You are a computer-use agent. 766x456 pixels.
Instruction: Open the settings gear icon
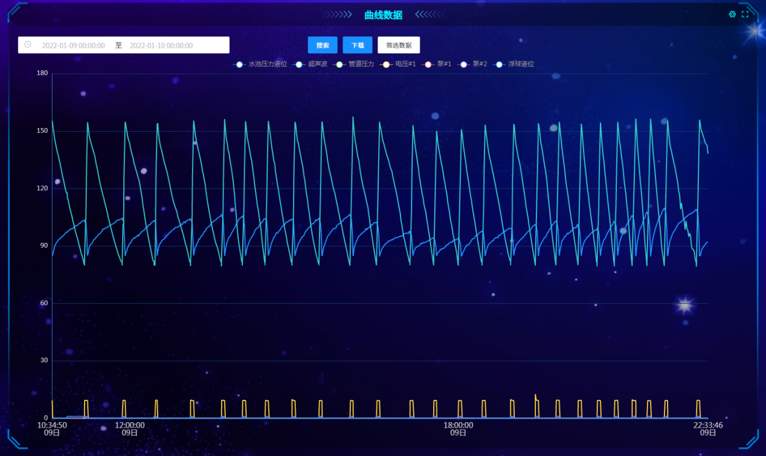point(732,14)
